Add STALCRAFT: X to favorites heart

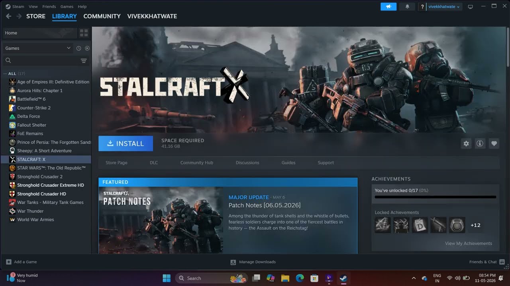pos(494,144)
